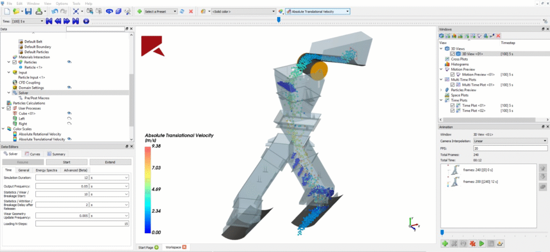Play the animation preview

pos(482,244)
